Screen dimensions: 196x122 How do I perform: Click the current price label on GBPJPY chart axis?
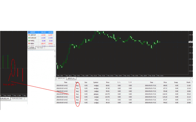[x=191, y=42]
